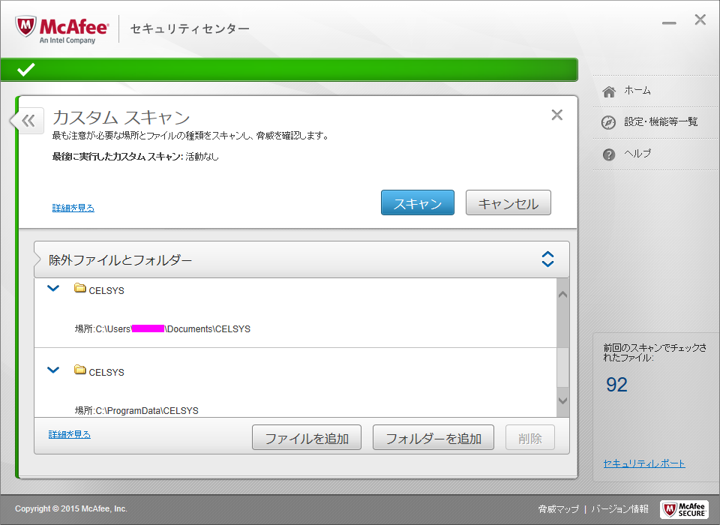Select path ending in \Documents\CELSYS
The height and width of the screenshot is (525, 720).
coord(172,328)
